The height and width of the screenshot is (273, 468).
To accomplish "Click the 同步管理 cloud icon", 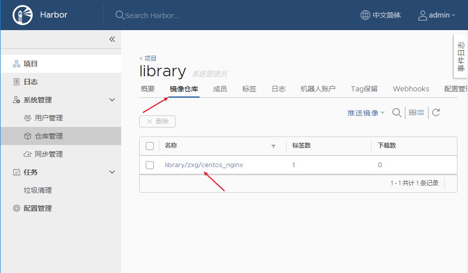I will (28, 154).
